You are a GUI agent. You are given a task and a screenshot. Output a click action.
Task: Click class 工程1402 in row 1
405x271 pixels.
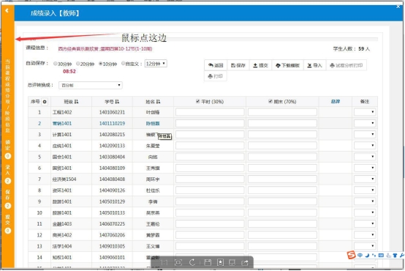point(62,112)
